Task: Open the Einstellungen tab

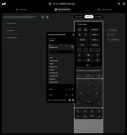Action: point(21,9)
